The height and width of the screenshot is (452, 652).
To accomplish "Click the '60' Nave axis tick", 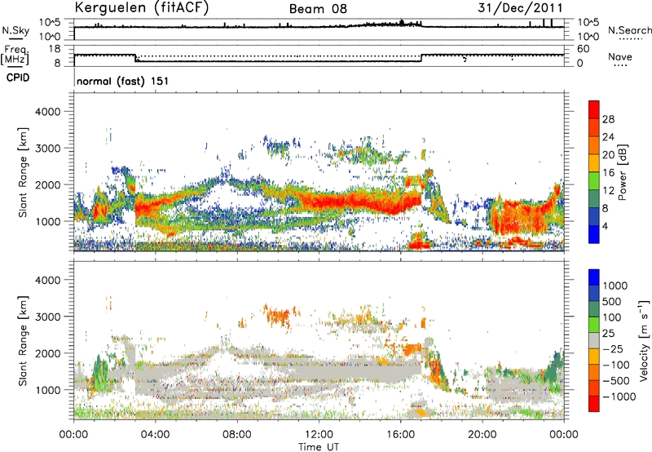I will (584, 49).
